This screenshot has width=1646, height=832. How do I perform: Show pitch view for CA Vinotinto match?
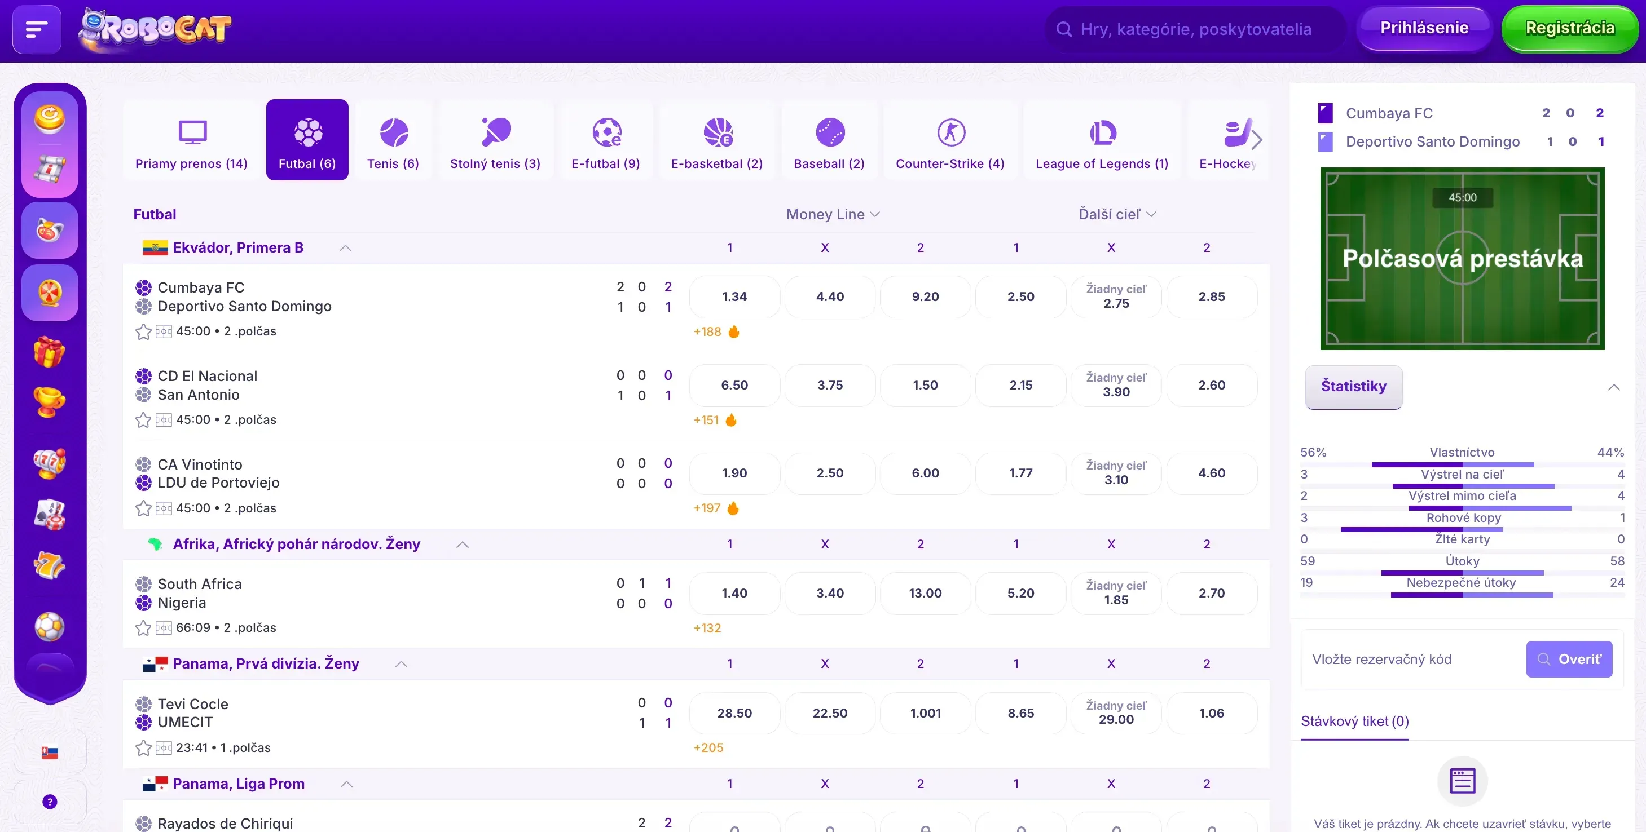164,508
